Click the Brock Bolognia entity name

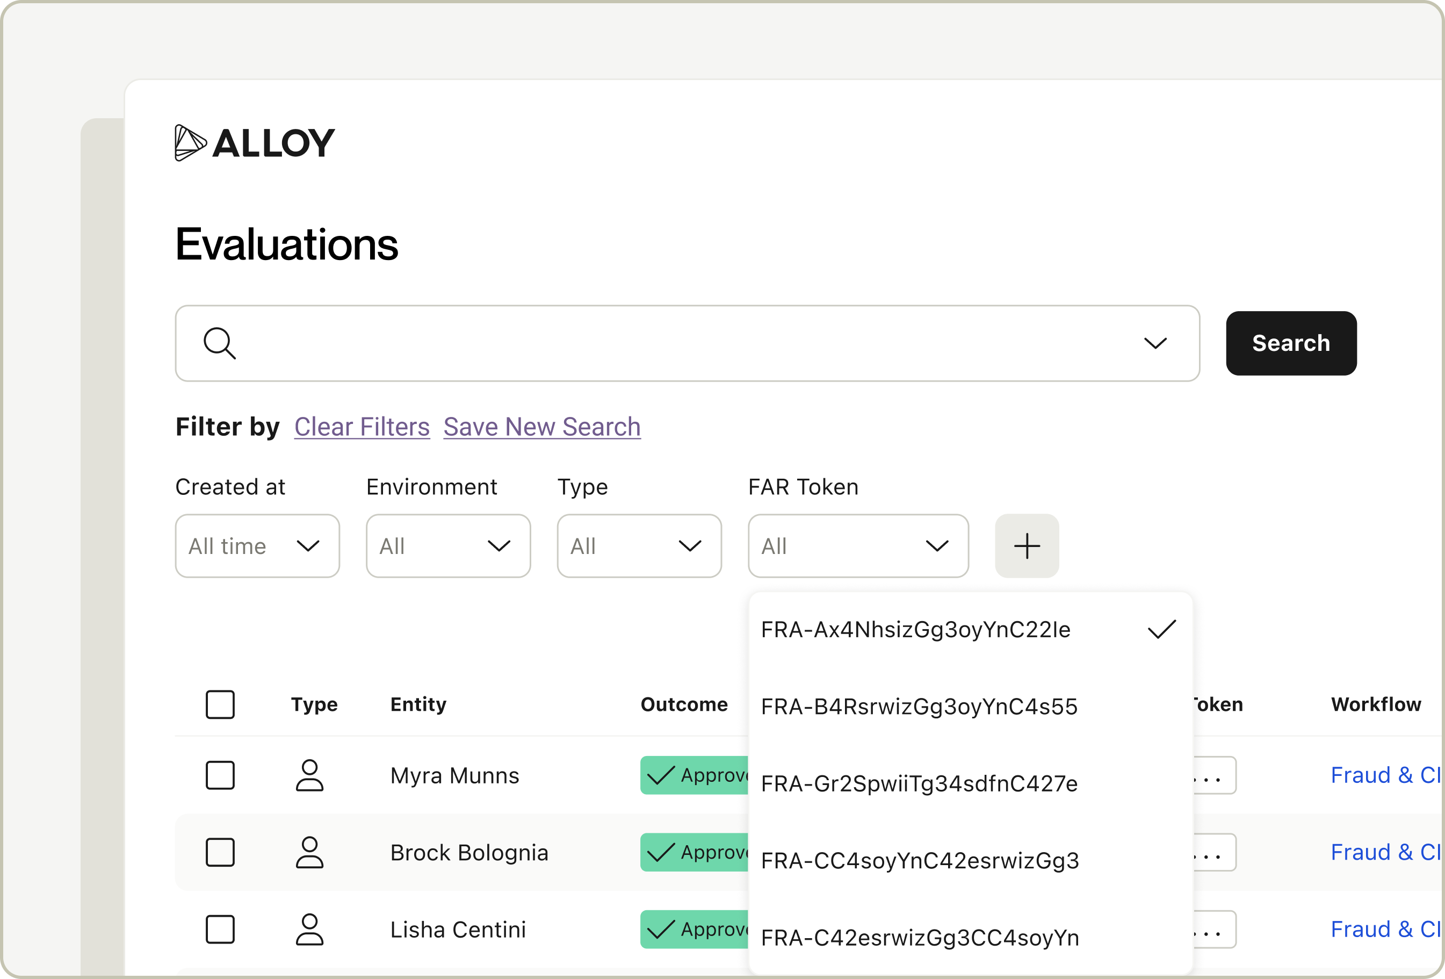469,853
